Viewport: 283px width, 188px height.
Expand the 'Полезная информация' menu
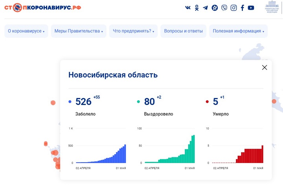pyautogui.click(x=238, y=31)
